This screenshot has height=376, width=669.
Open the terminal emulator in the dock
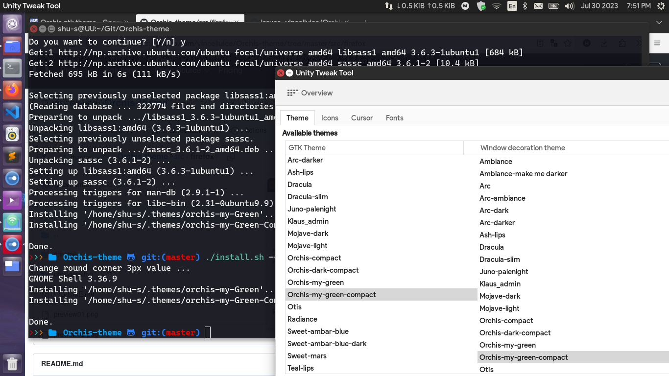click(x=12, y=69)
